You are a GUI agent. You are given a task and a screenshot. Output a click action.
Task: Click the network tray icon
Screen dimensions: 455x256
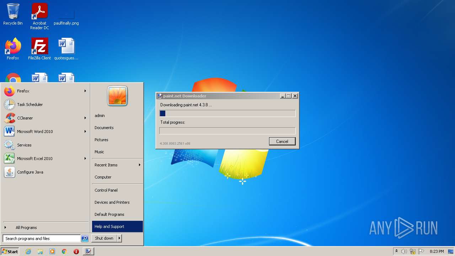coord(413,251)
